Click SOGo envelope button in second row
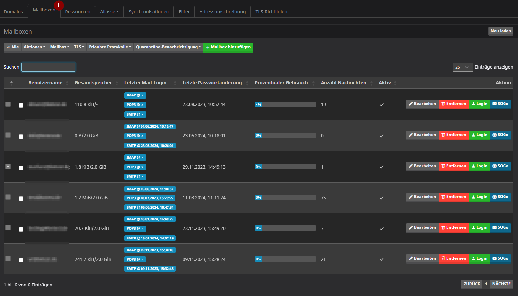 click(500, 135)
